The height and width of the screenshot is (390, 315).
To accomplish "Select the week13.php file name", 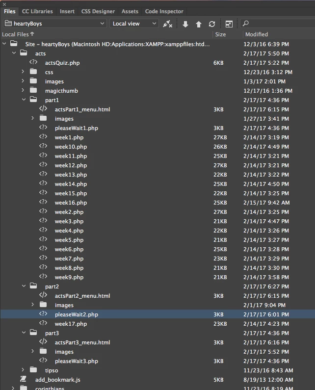I will point(71,175).
